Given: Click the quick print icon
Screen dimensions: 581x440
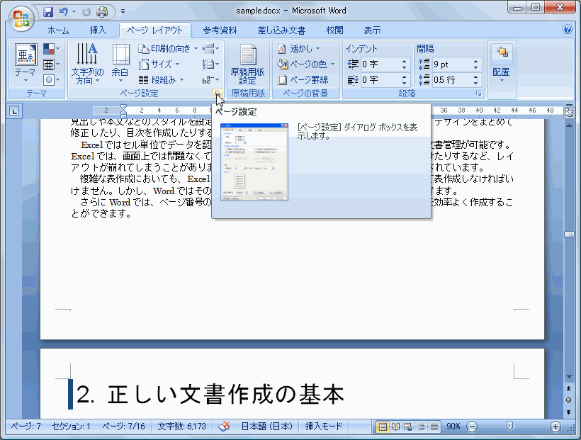Looking at the screenshot, I should pos(102,12).
